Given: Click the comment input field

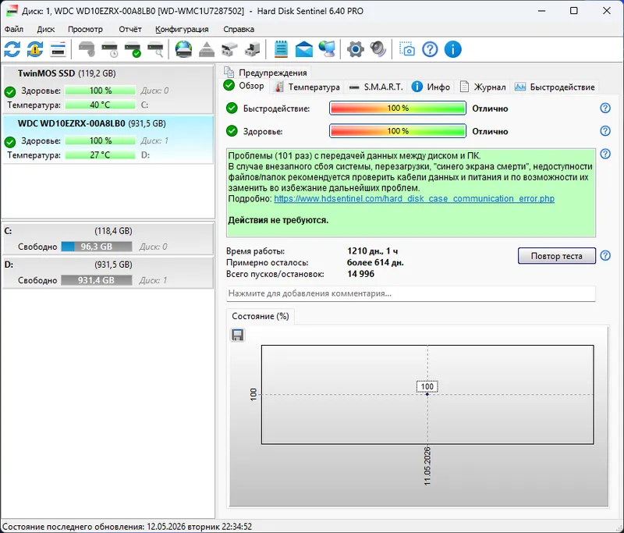Looking at the screenshot, I should tap(411, 293).
